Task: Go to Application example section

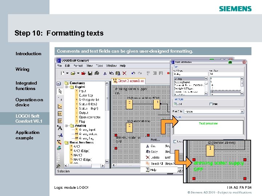Action: click(x=28, y=135)
